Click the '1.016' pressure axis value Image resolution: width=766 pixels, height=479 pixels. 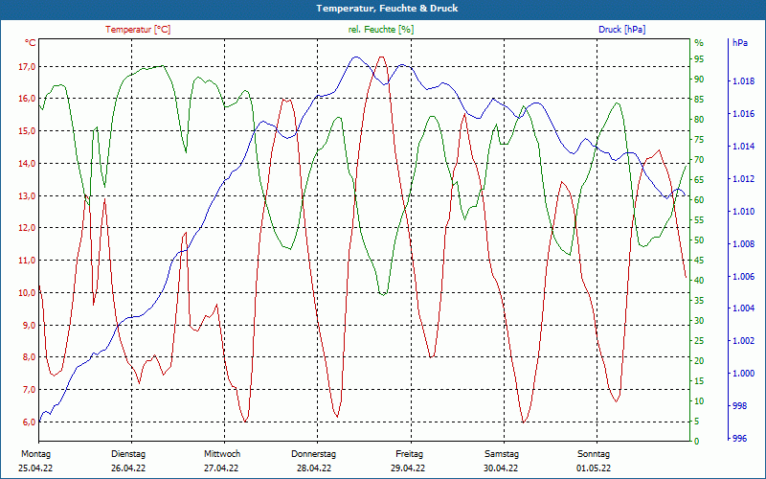point(744,114)
